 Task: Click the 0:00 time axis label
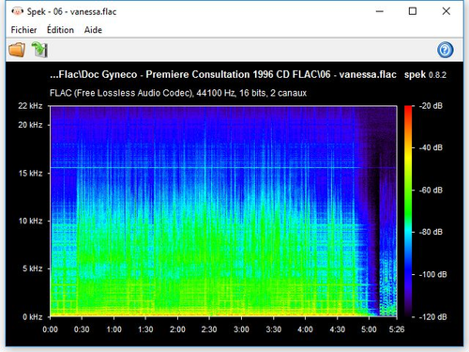[x=50, y=329]
